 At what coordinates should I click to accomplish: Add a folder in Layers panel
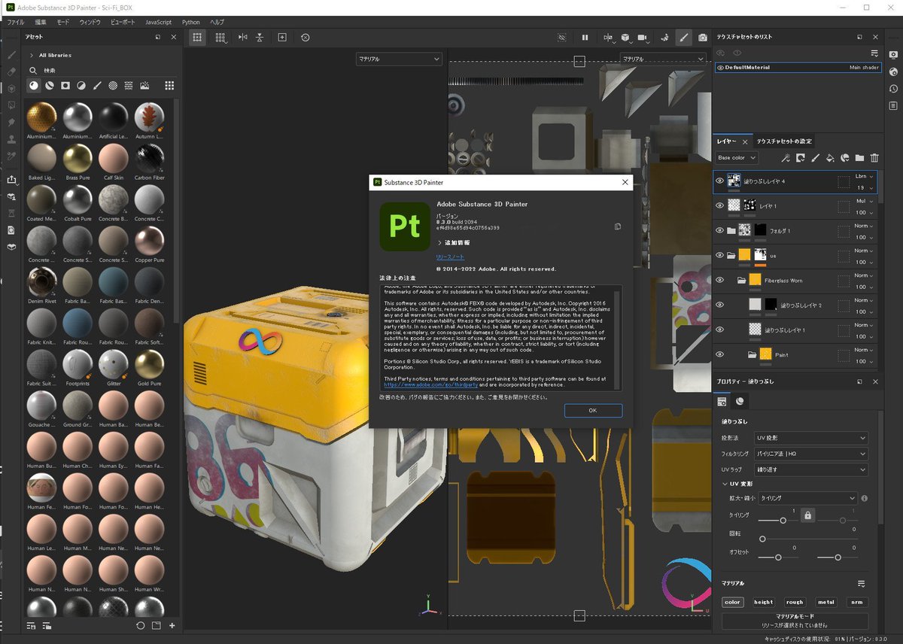tap(859, 158)
